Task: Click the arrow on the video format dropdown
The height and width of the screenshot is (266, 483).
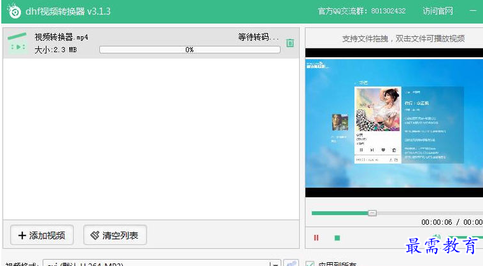Action: (x=274, y=263)
